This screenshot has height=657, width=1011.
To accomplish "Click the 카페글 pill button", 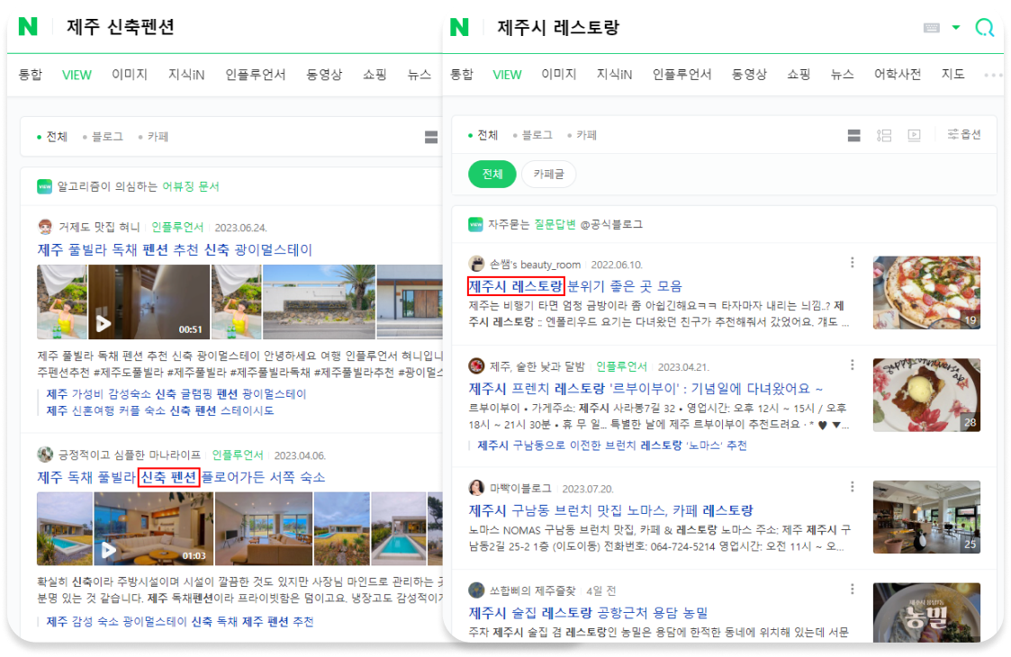I will [x=548, y=174].
